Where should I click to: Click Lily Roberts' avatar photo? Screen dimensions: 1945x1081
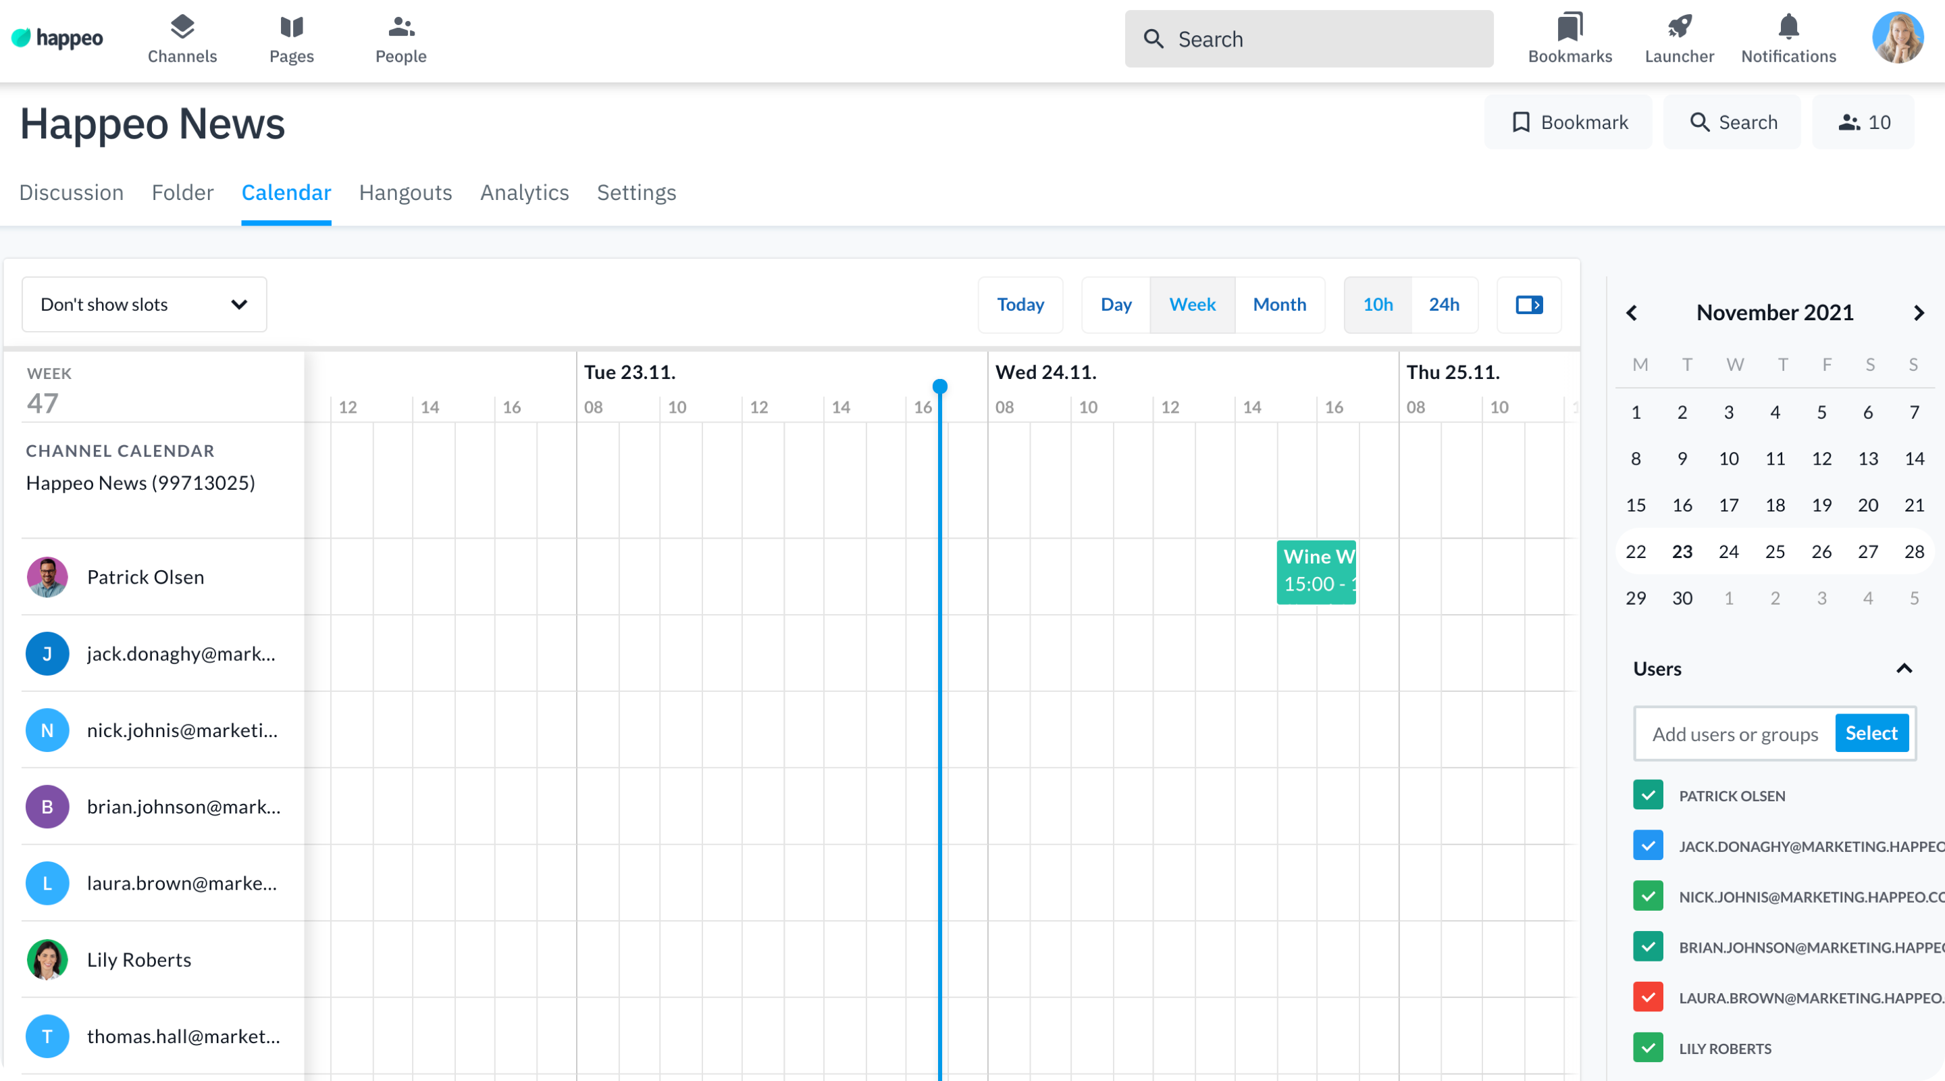[x=47, y=960]
